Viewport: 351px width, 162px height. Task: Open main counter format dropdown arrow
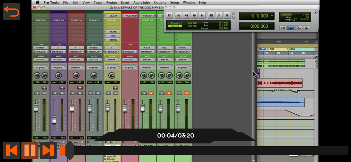272,16
